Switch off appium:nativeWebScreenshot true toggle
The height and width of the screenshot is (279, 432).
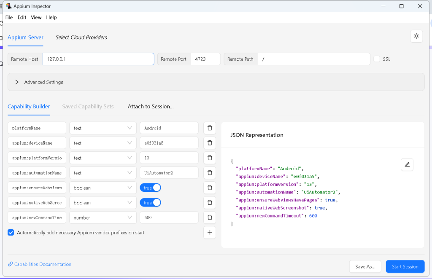(x=151, y=203)
